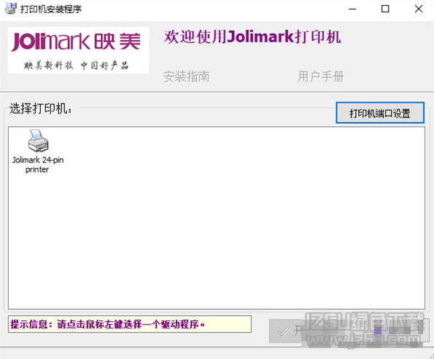
Task: Open the 安装指南 installation guide
Action: pos(186,77)
